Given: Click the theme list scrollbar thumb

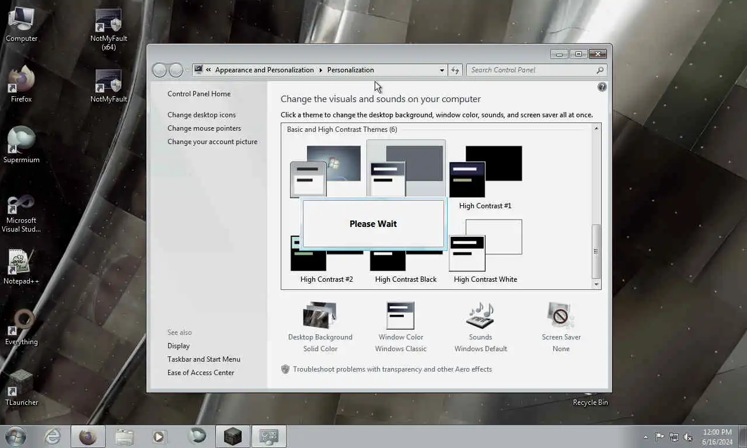Looking at the screenshot, I should [x=596, y=251].
